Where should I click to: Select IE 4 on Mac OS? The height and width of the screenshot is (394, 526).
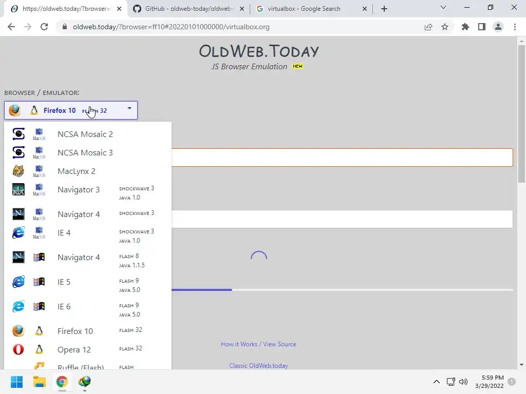[87, 236]
